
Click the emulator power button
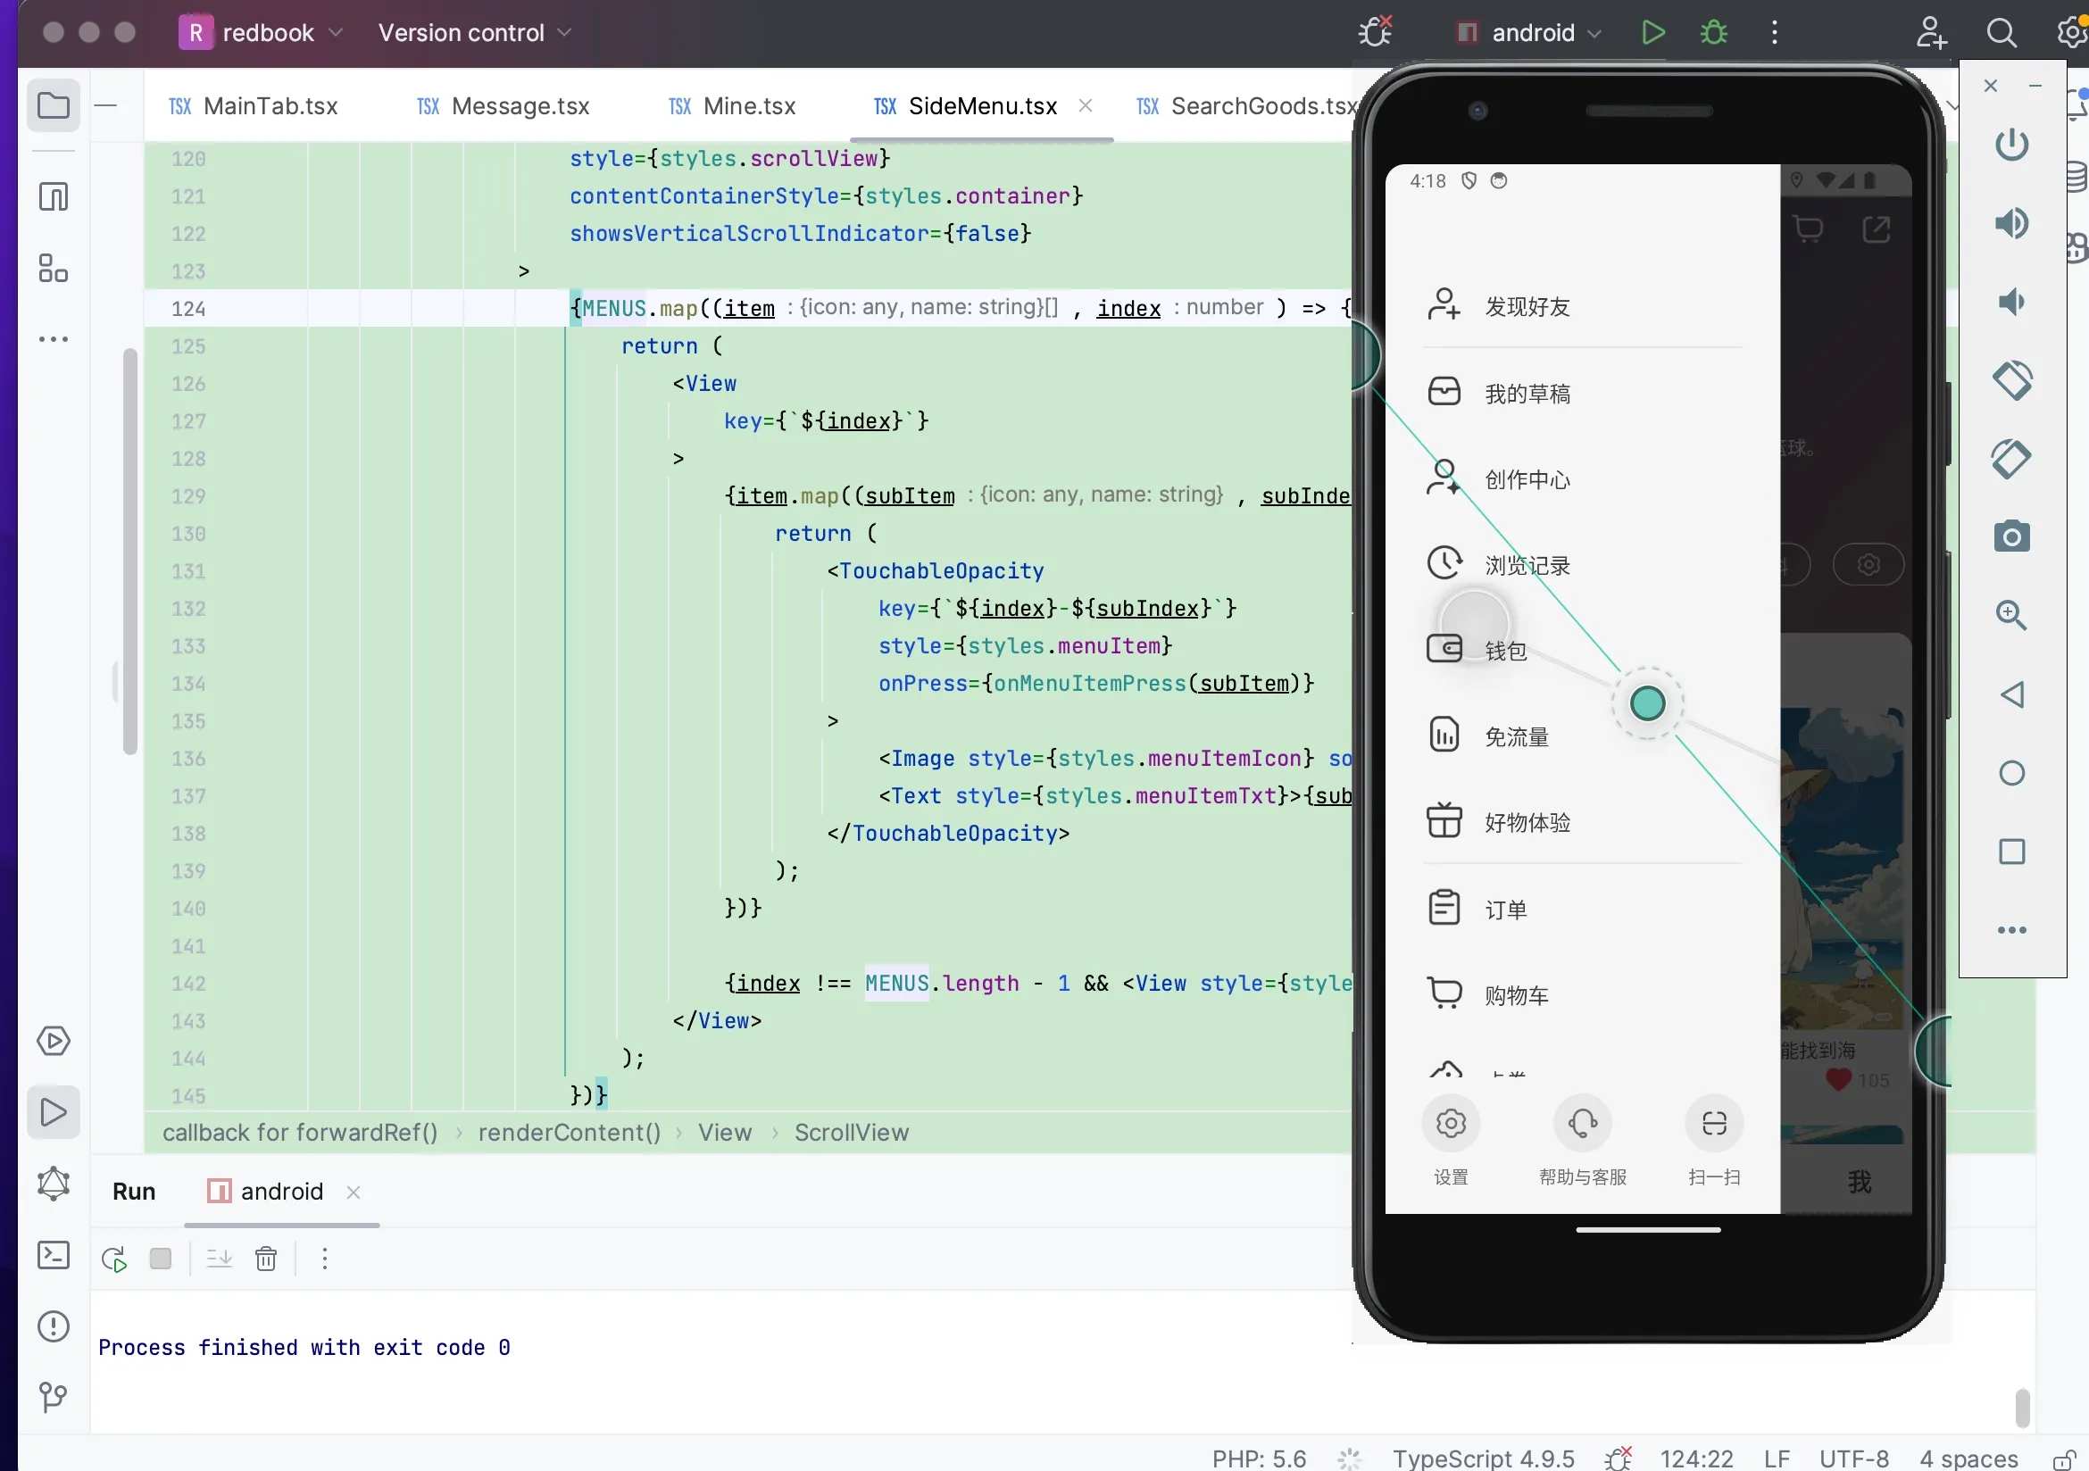pos(2010,144)
